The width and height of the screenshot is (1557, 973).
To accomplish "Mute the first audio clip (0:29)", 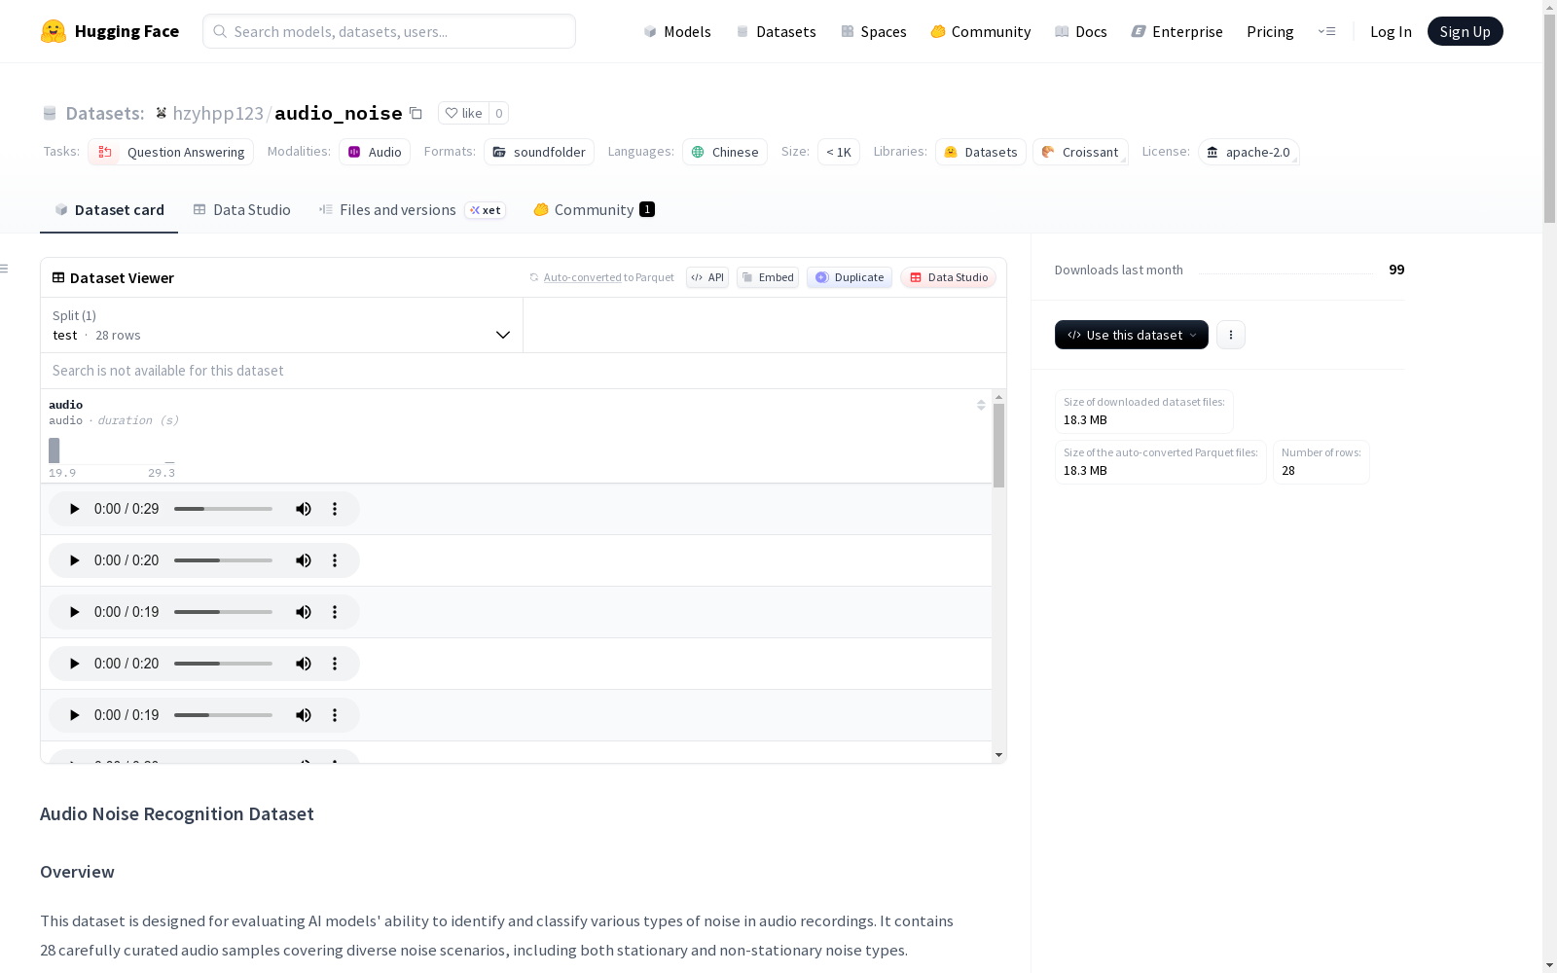I will (x=304, y=509).
